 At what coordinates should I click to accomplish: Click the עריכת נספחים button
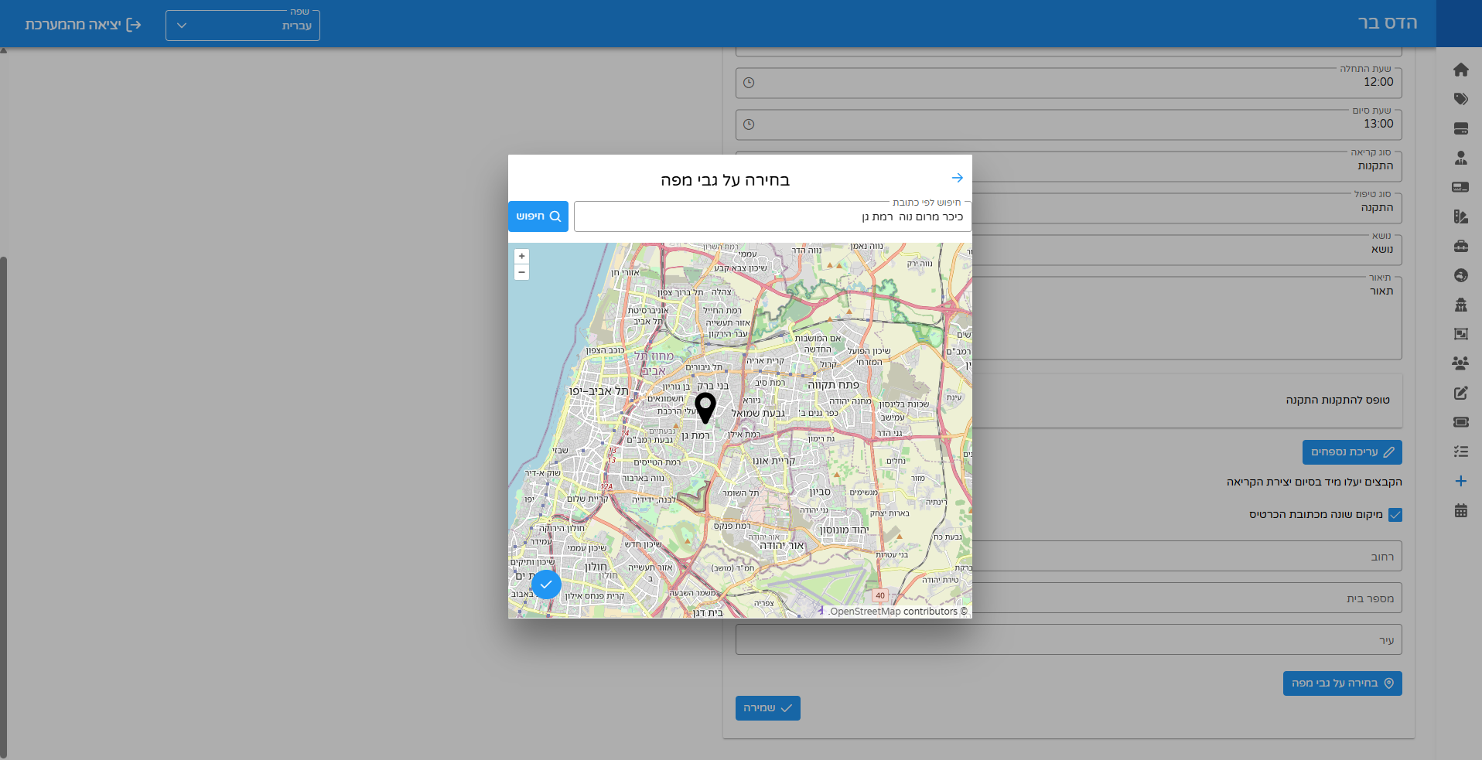point(1352,452)
